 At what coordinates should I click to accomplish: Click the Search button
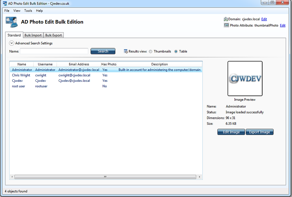click(103, 51)
